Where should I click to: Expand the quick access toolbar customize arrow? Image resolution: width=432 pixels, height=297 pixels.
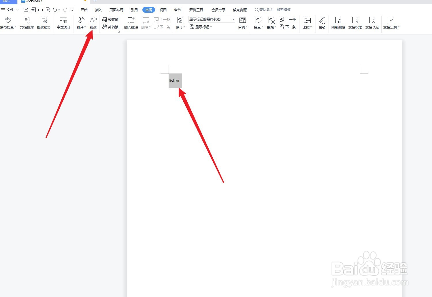click(x=72, y=10)
